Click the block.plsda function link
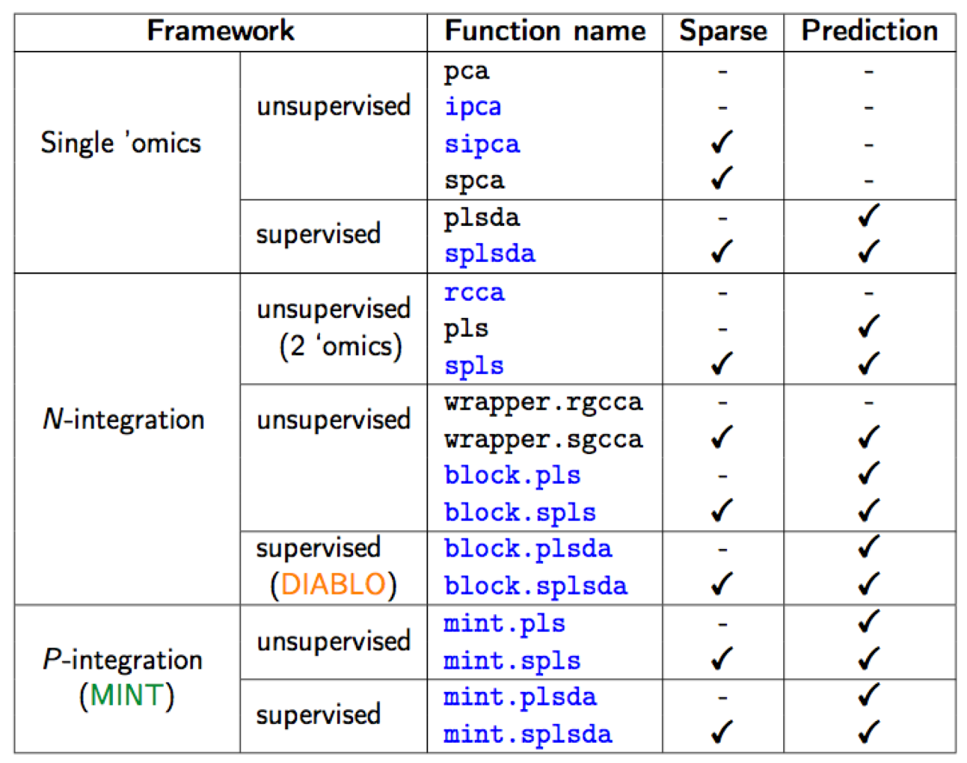967x763 pixels. [x=528, y=549]
